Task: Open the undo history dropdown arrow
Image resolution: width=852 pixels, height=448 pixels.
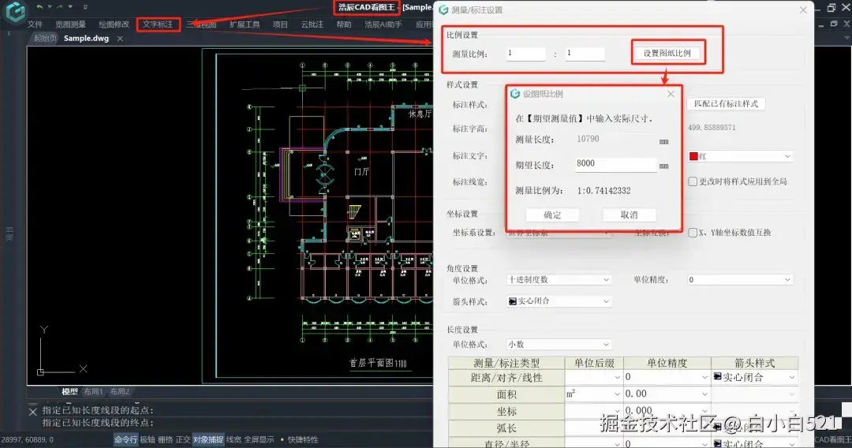Action: pyautogui.click(x=50, y=7)
